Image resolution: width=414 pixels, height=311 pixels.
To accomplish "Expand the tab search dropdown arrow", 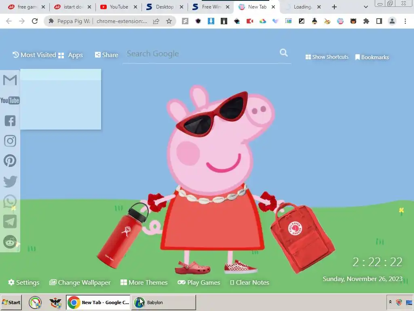I will click(365, 7).
